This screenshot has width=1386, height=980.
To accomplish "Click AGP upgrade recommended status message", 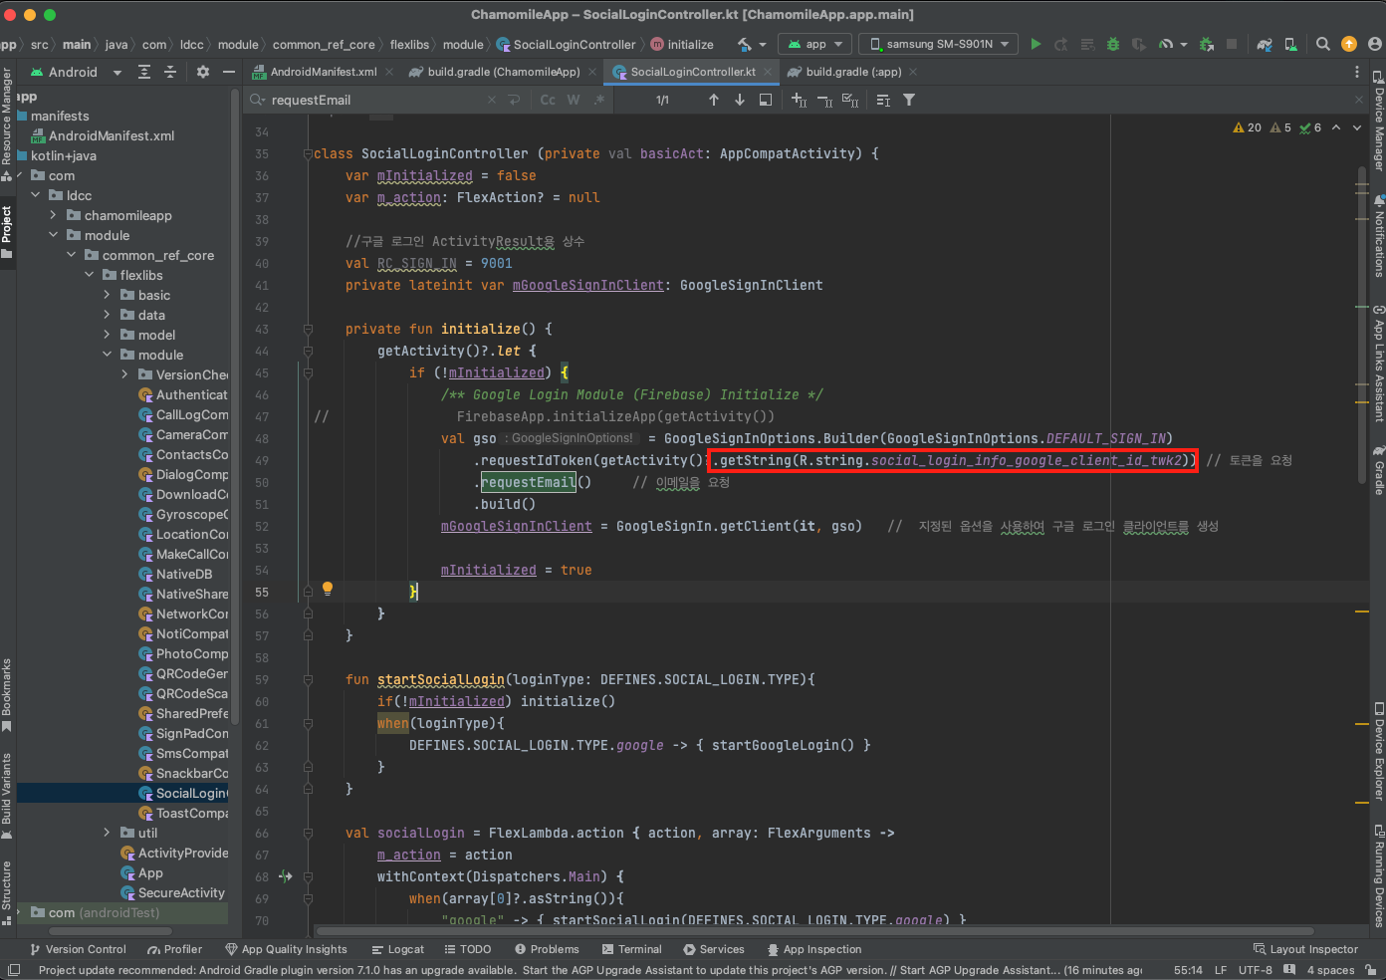I will pyautogui.click(x=590, y=970).
